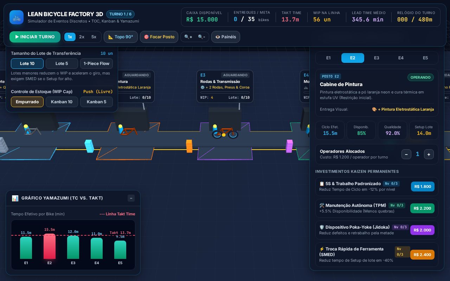
Task: Click the cyan crate on the conveyor
Action: point(89,146)
